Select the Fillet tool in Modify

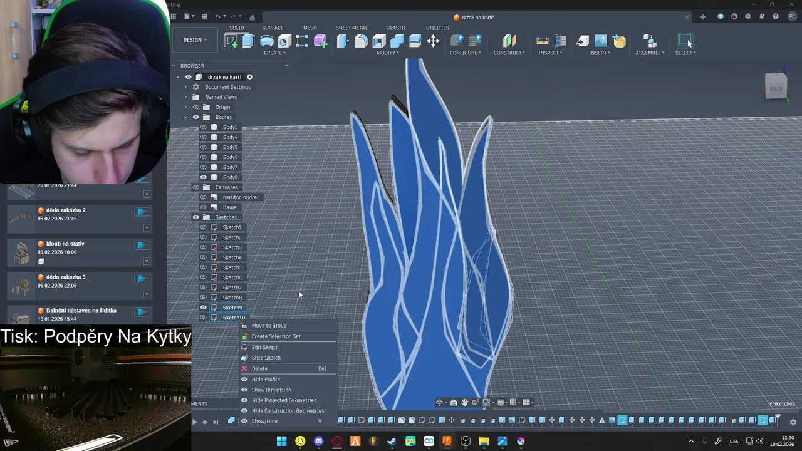coord(361,41)
